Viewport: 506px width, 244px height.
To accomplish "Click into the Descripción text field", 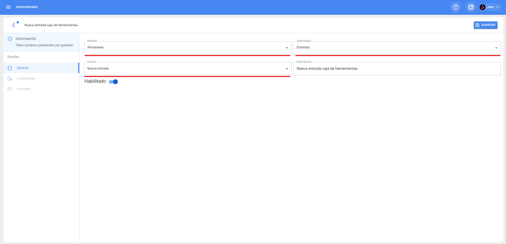I will (397, 69).
